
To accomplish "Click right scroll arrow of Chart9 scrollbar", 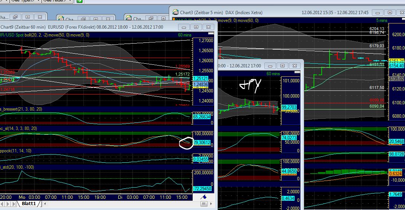I will click(x=211, y=204).
